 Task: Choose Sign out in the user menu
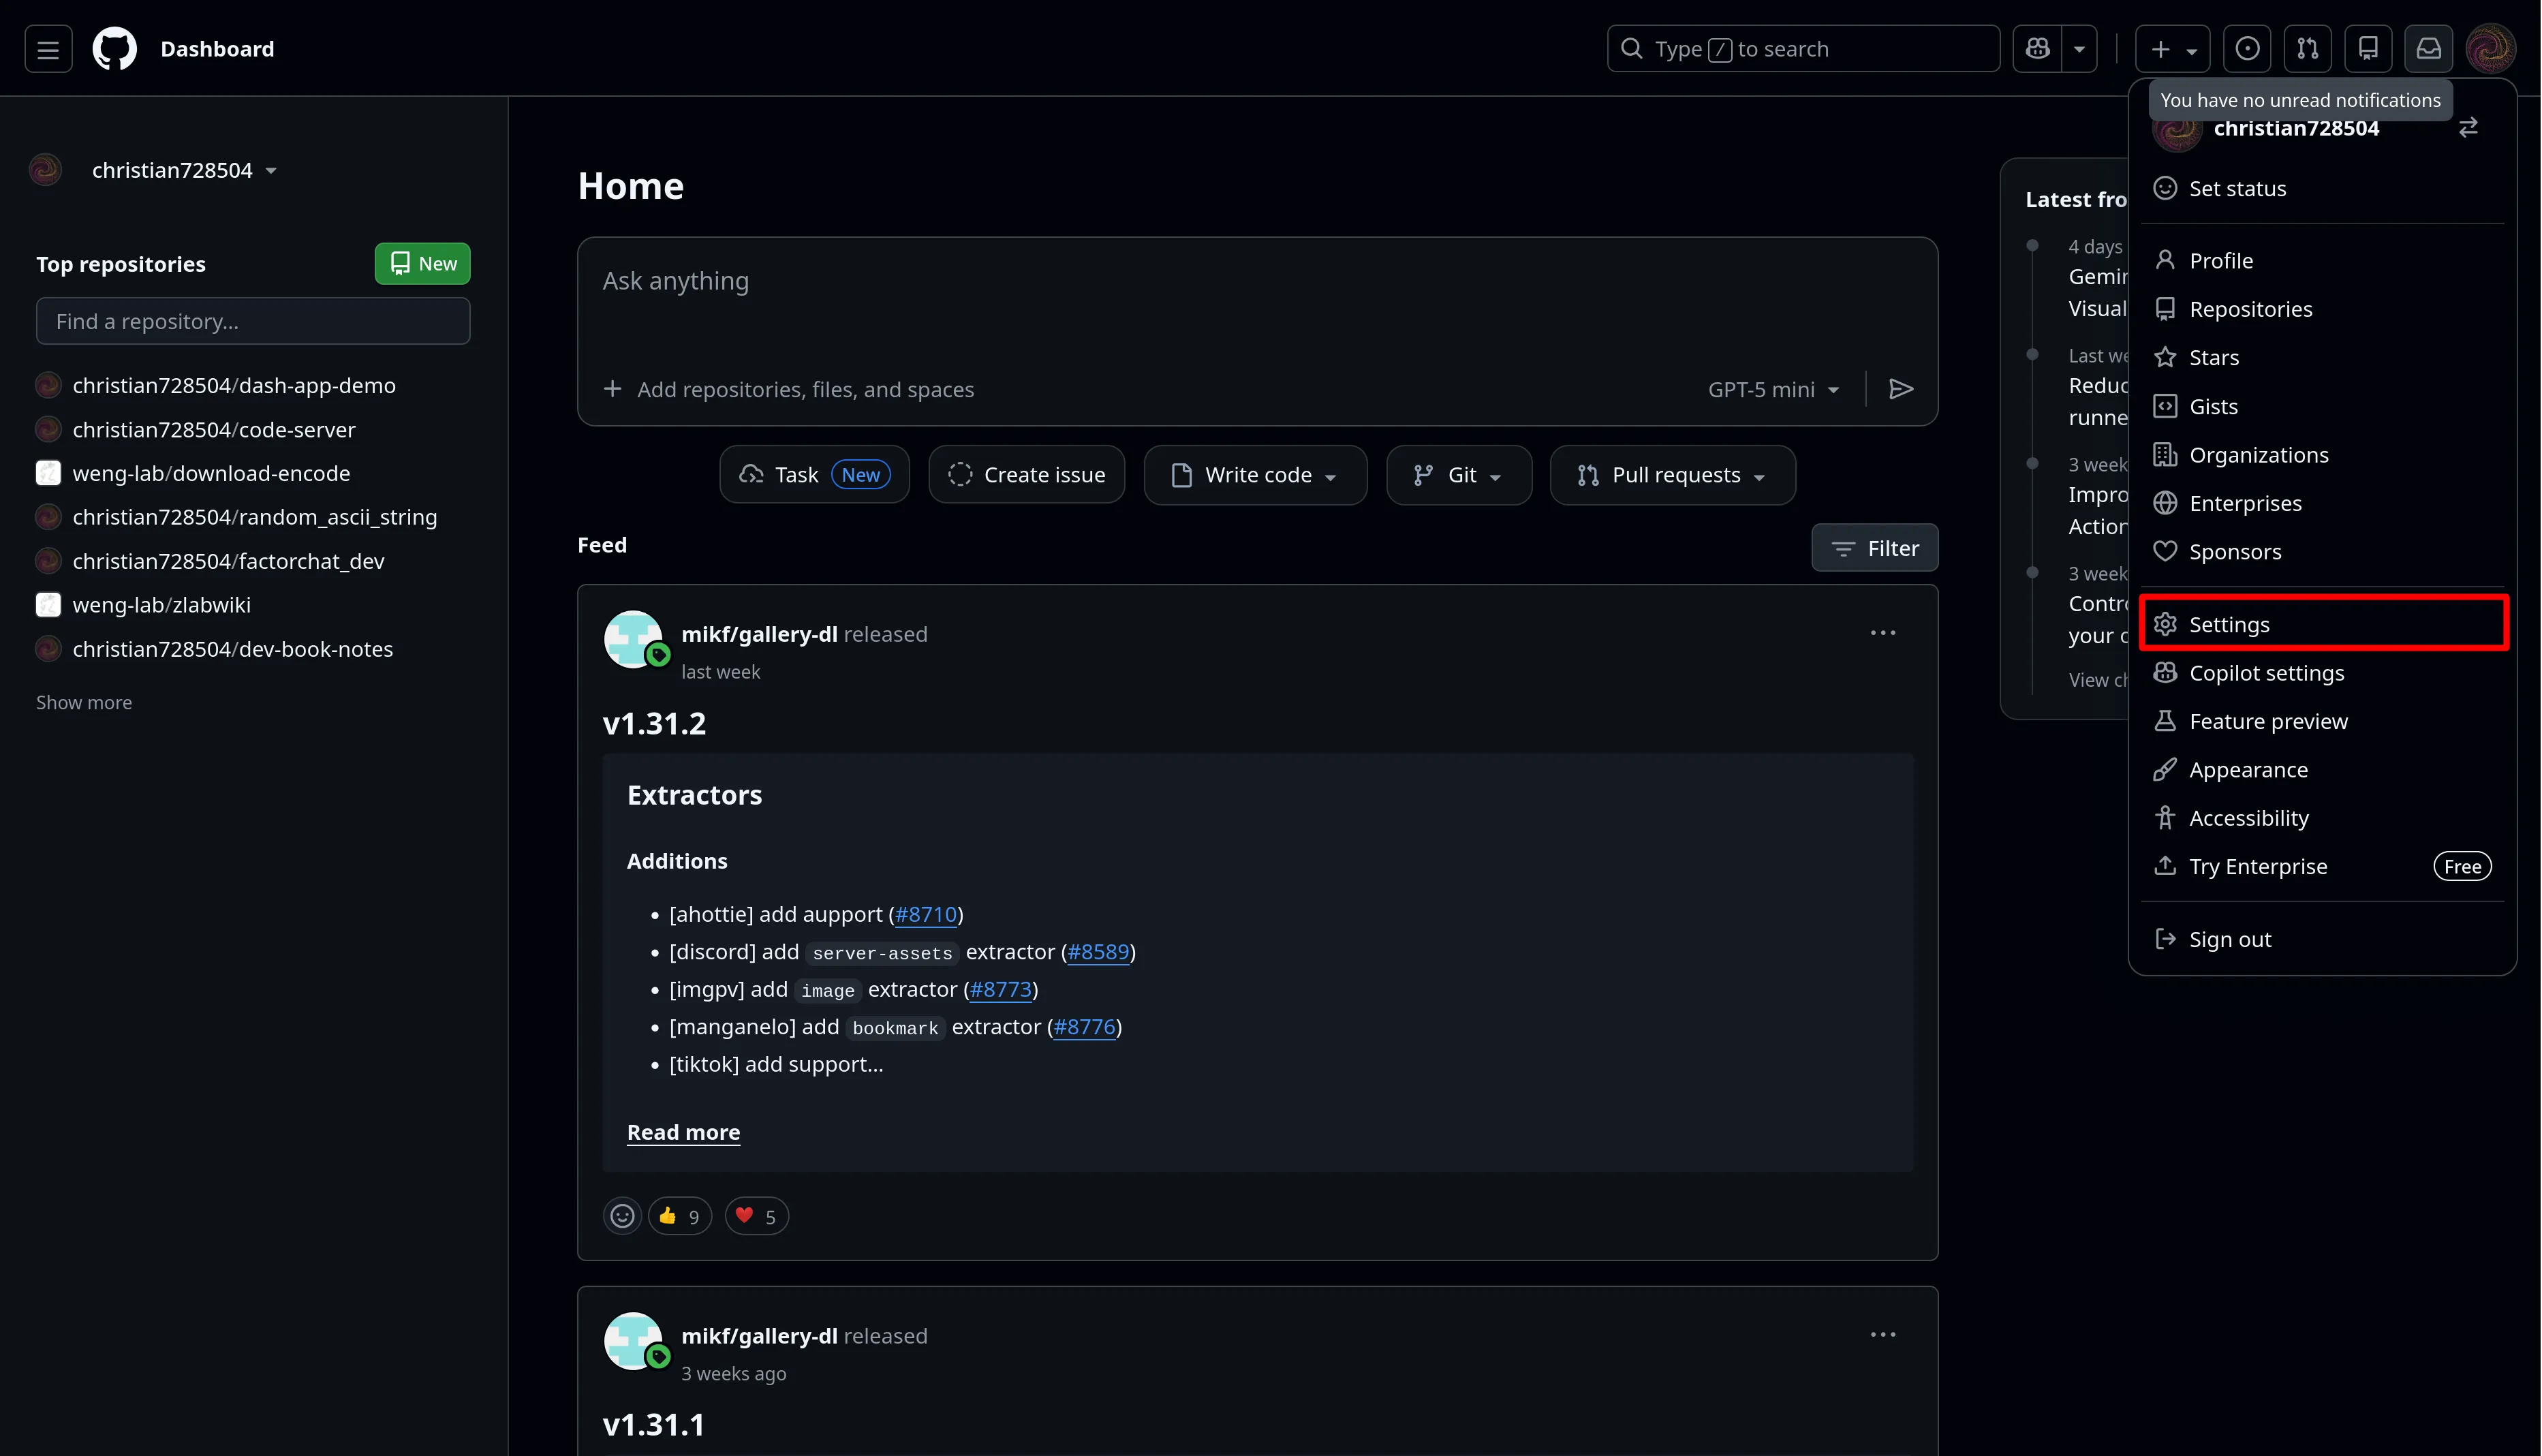pyautogui.click(x=2229, y=939)
